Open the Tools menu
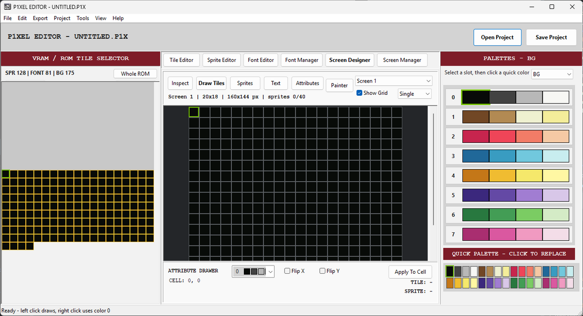Image resolution: width=583 pixels, height=316 pixels. 83,18
